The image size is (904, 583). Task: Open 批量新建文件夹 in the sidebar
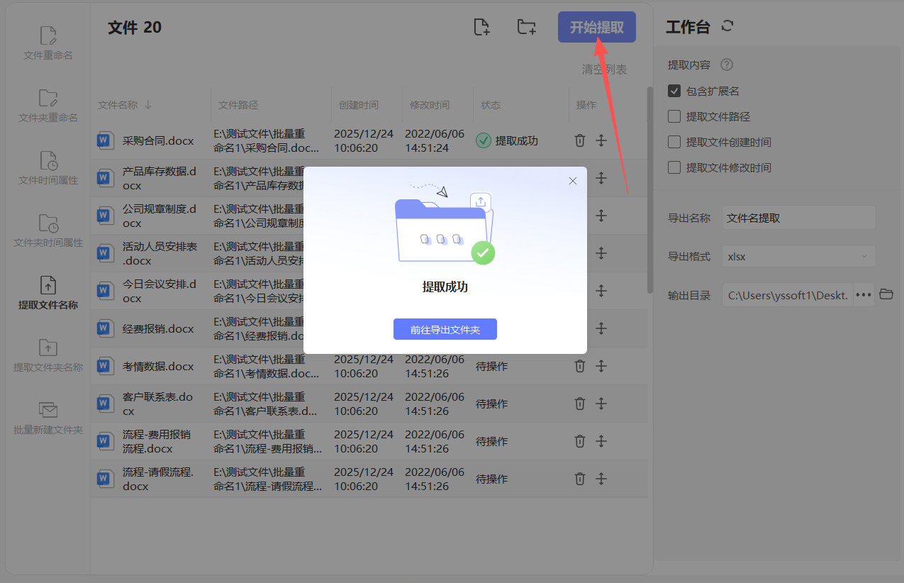click(48, 418)
